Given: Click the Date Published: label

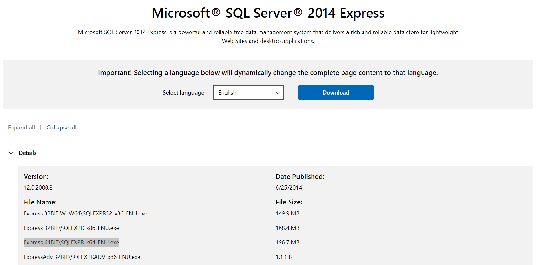Looking at the screenshot, I should click(x=300, y=177).
